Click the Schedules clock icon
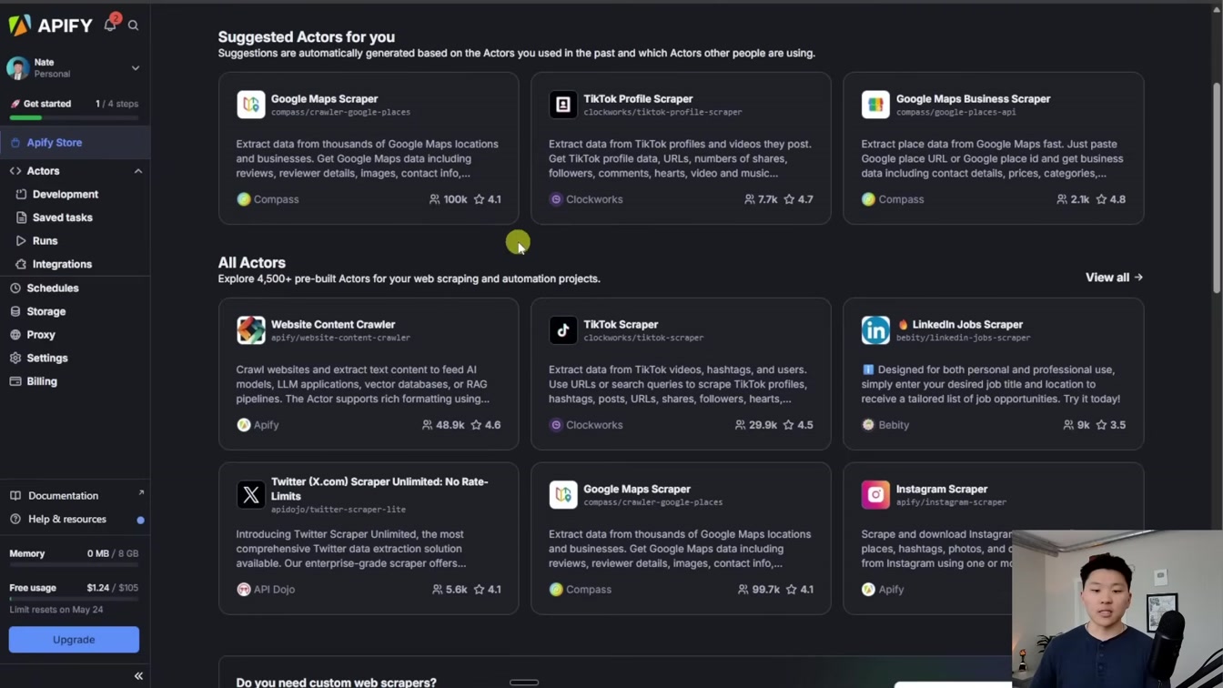 click(15, 288)
